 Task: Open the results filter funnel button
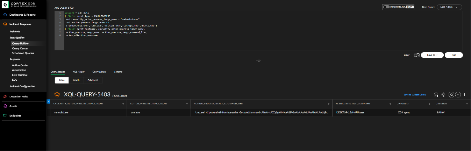pyautogui.click(x=458, y=95)
